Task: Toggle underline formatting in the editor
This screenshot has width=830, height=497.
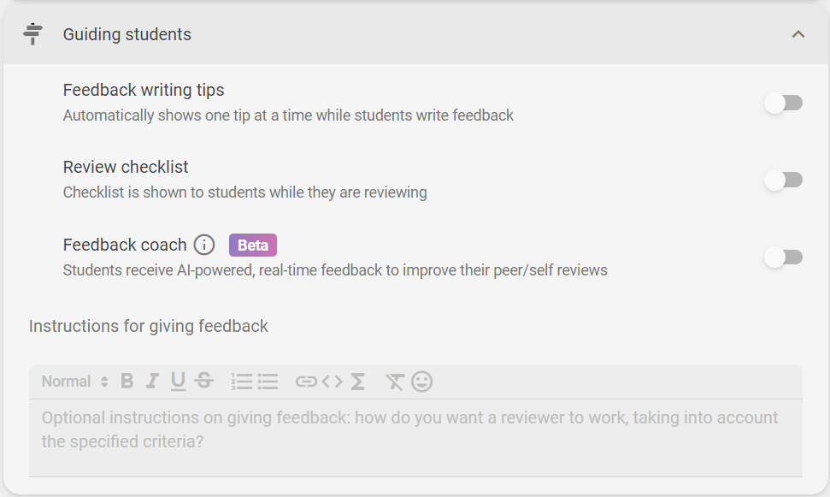Action: [178, 381]
